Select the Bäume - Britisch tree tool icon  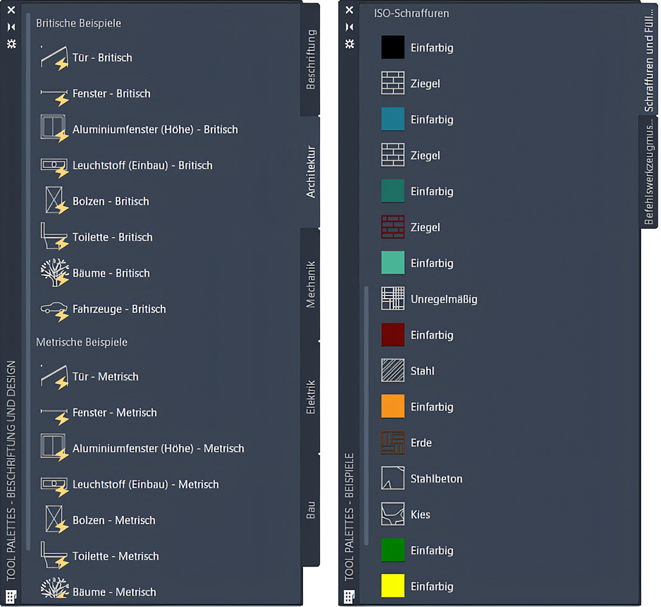click(x=54, y=272)
